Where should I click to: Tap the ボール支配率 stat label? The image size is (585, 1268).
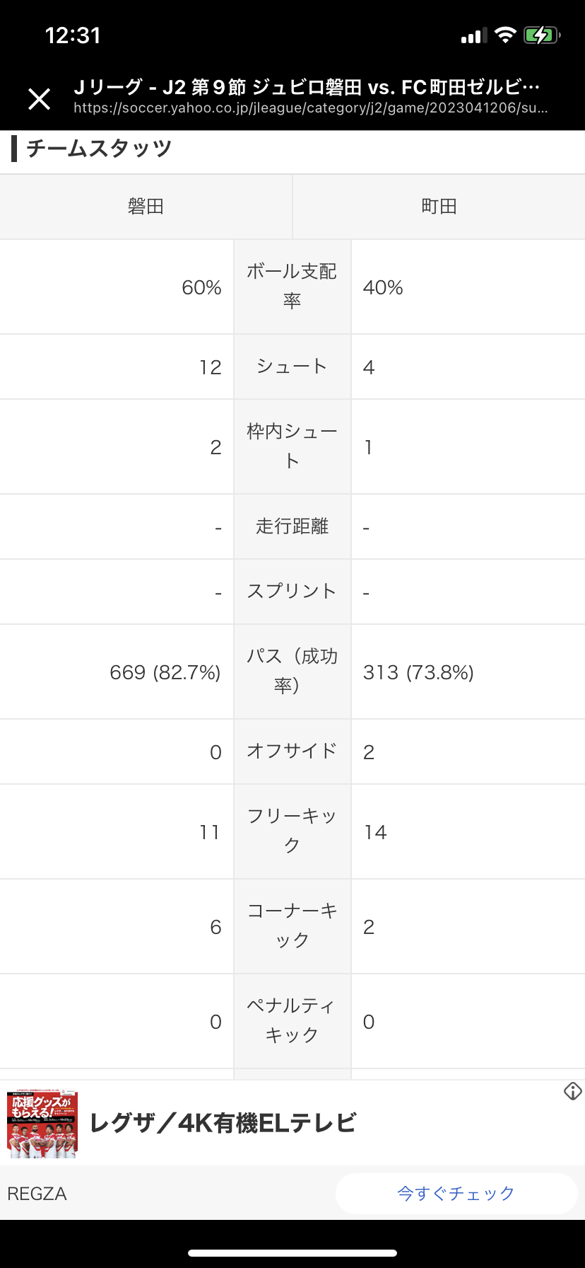(292, 287)
